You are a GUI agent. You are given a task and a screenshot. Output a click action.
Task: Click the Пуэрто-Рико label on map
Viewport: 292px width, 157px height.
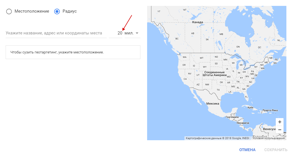click(x=270, y=110)
